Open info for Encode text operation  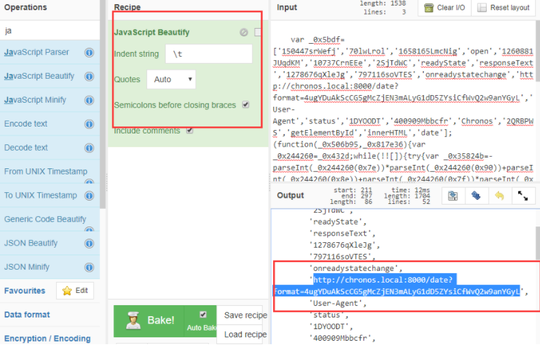(89, 124)
